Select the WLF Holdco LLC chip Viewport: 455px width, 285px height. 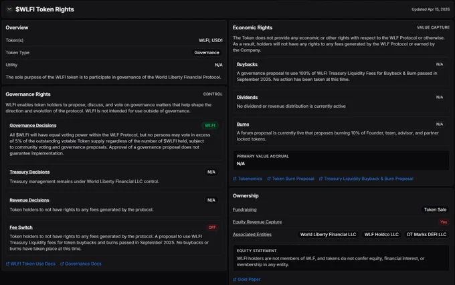click(x=381, y=235)
